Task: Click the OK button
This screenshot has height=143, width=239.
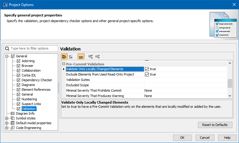Action: click(x=182, y=138)
